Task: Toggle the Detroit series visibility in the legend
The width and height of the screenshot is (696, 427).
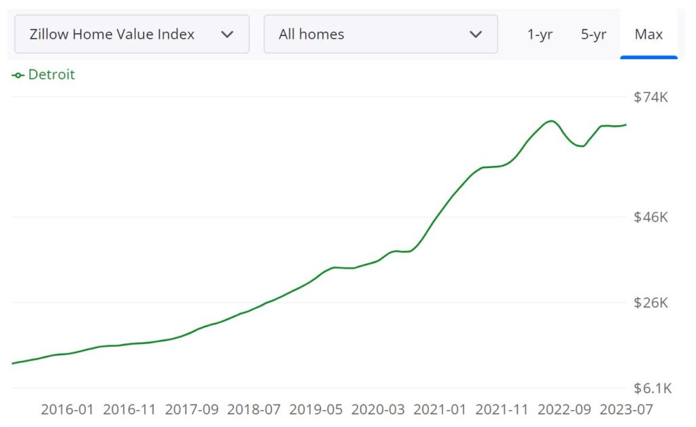Action: (51, 75)
